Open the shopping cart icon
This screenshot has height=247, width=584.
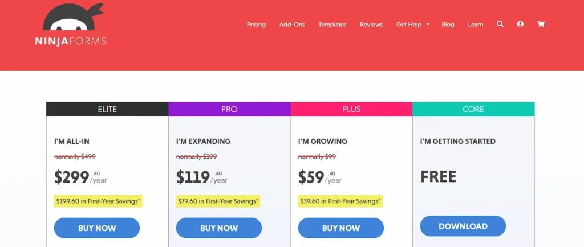[x=541, y=25]
